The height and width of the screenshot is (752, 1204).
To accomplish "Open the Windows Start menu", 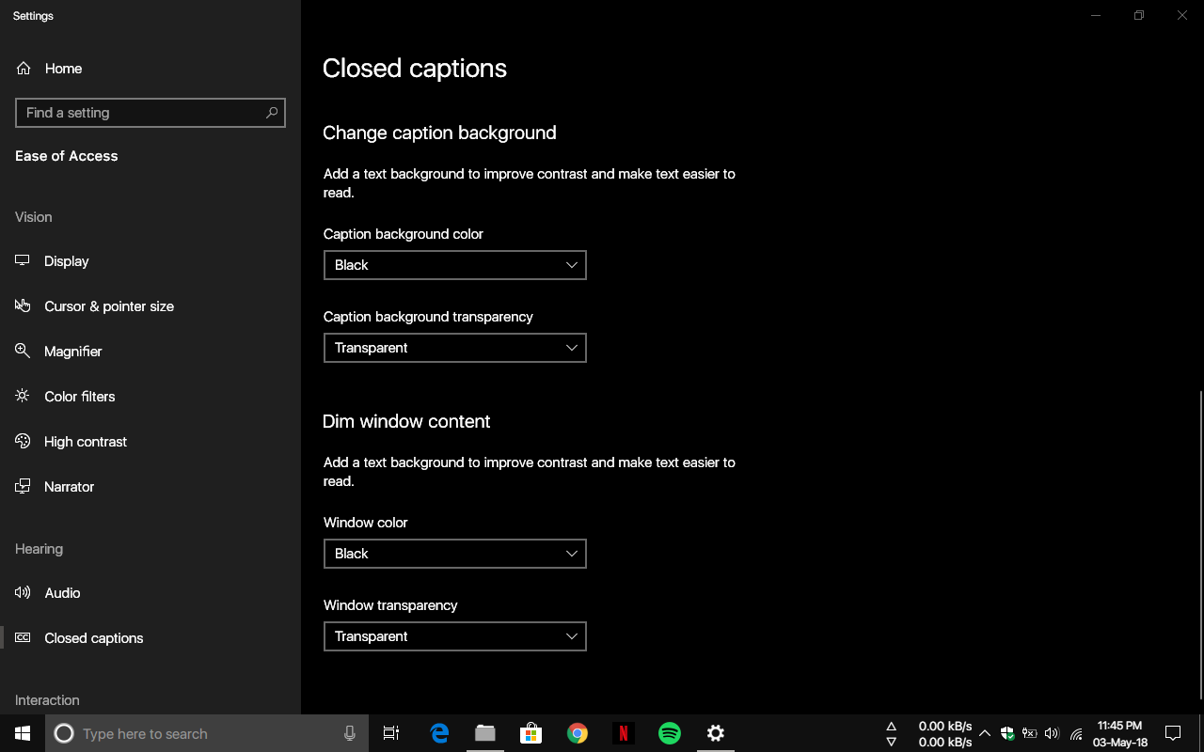I will click(23, 733).
